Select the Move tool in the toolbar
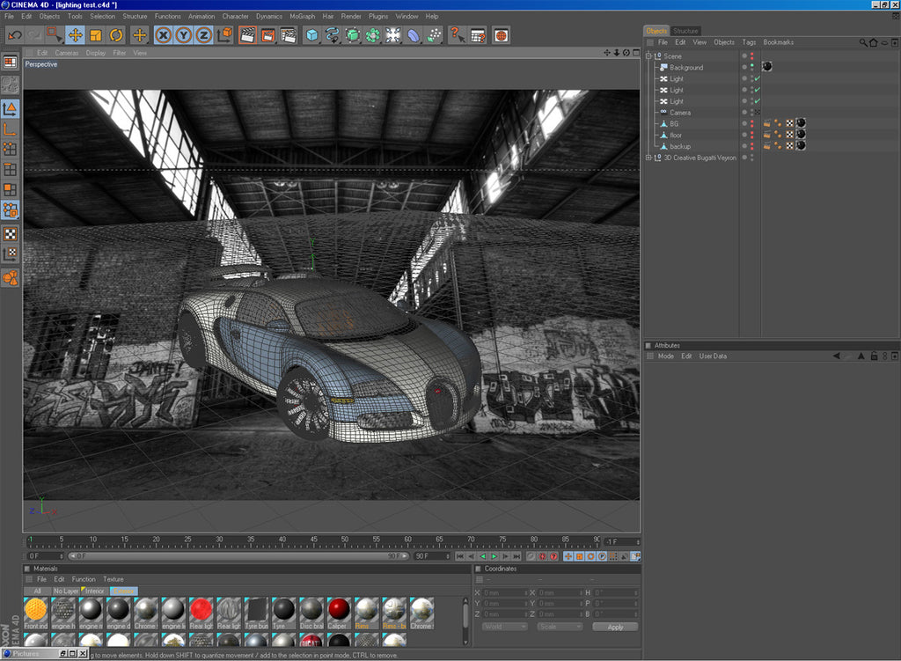Screen dimensions: 901x661 point(77,35)
